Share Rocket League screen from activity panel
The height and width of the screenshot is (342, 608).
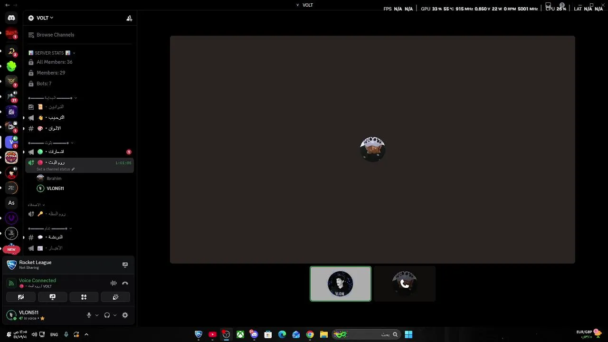[125, 265]
